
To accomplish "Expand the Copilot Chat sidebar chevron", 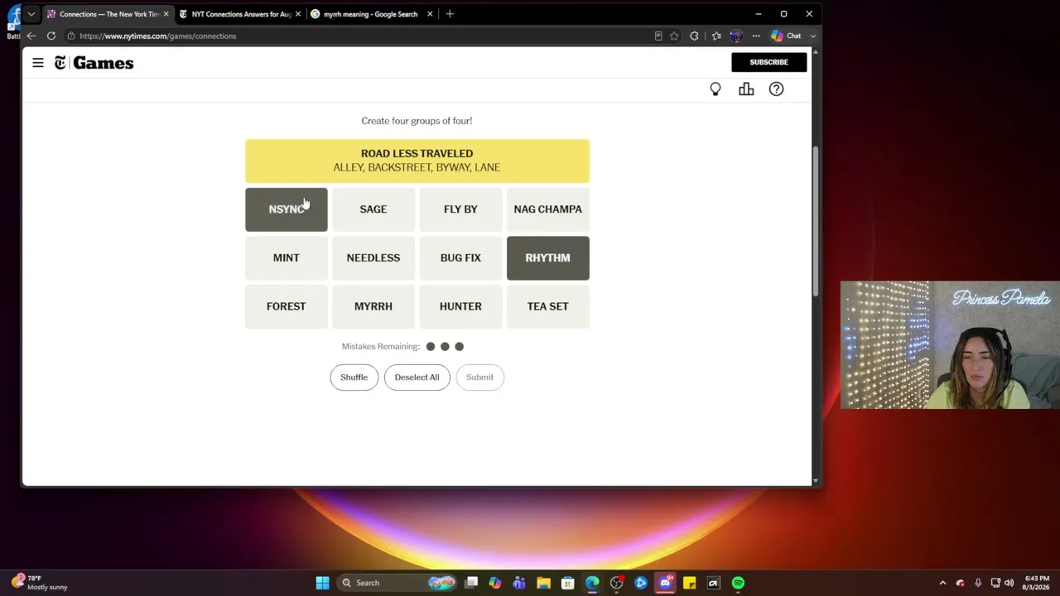I will point(813,36).
